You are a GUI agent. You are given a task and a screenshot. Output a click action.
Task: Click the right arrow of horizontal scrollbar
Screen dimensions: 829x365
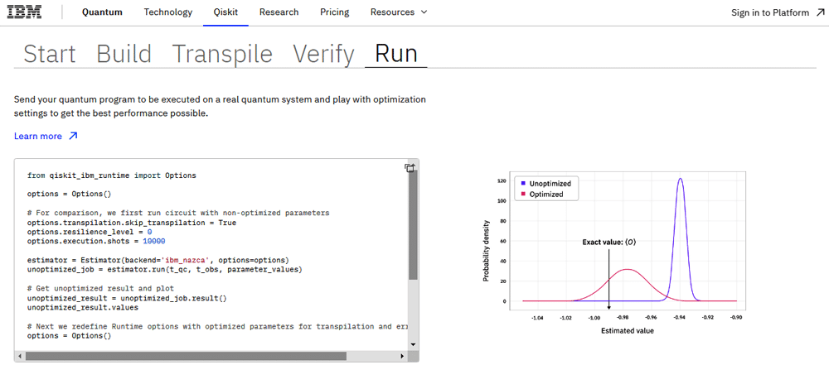coord(403,356)
